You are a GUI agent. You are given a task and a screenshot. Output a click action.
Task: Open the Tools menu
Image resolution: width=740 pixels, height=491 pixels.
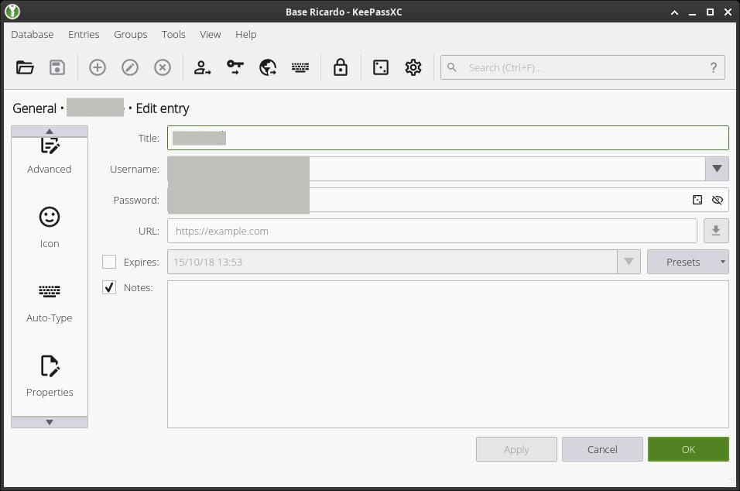tap(173, 35)
